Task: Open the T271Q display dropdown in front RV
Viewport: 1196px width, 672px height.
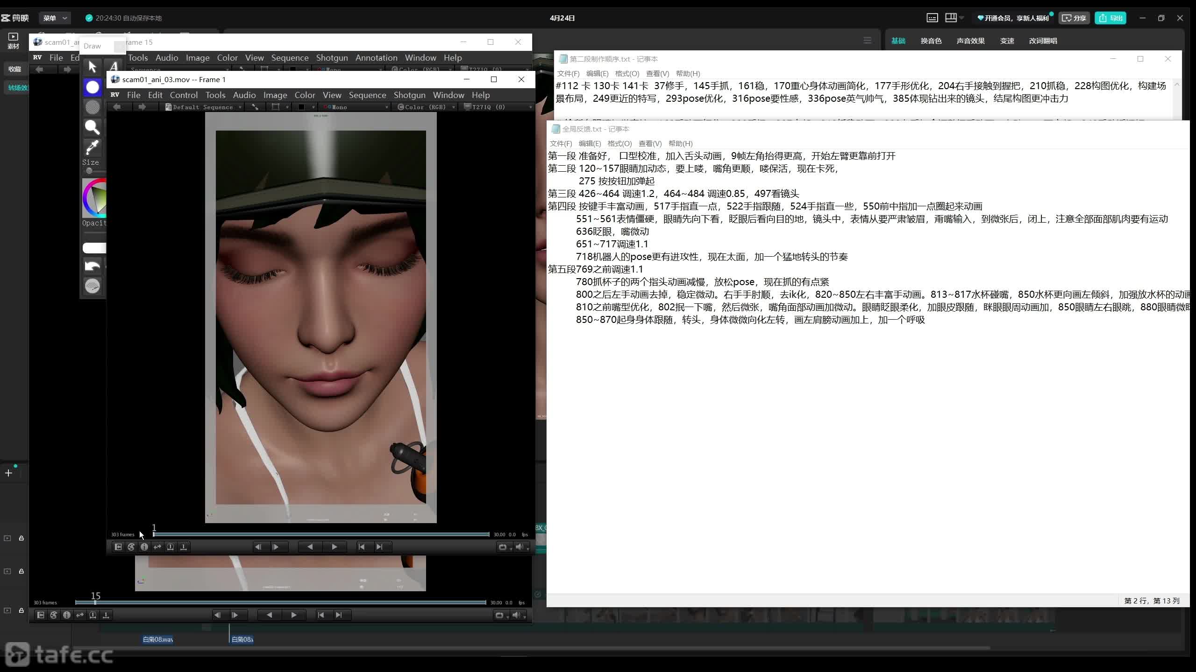Action: pos(497,107)
